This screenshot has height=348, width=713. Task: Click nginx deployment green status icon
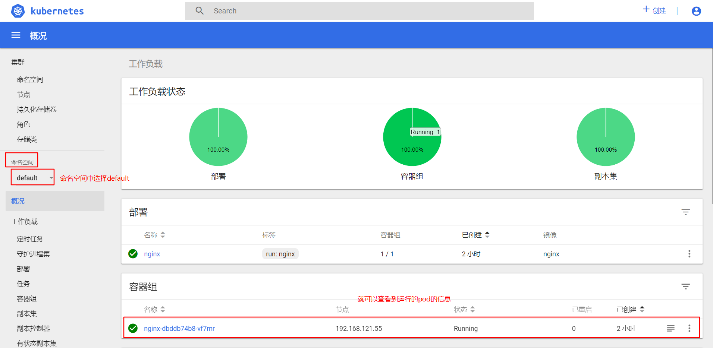(133, 254)
